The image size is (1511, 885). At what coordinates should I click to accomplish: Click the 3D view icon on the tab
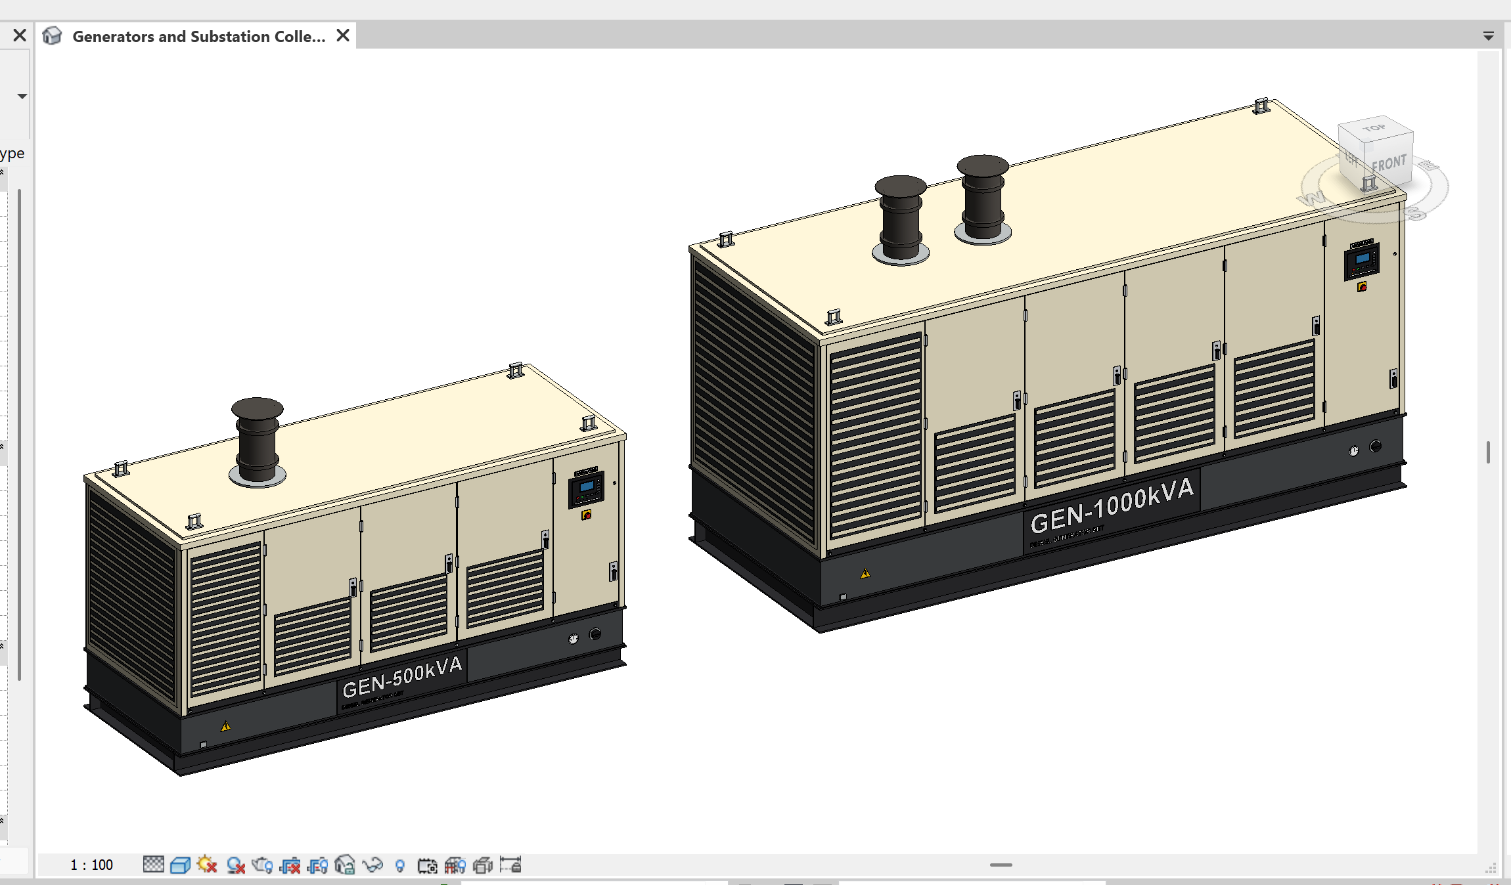click(x=52, y=35)
